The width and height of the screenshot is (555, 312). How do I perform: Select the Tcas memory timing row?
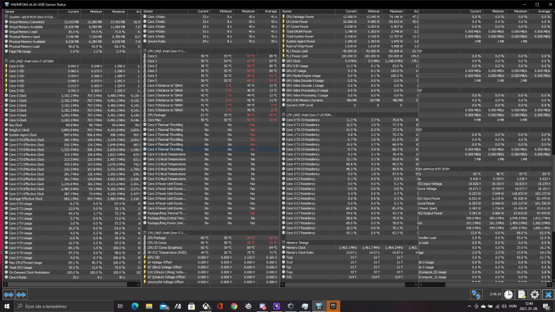pyautogui.click(x=350, y=257)
